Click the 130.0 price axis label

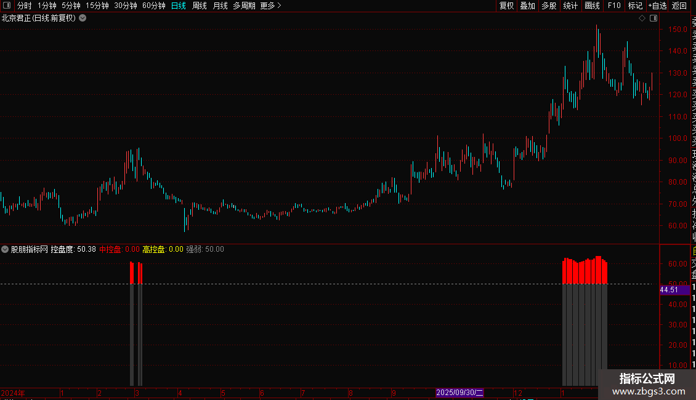coord(678,73)
